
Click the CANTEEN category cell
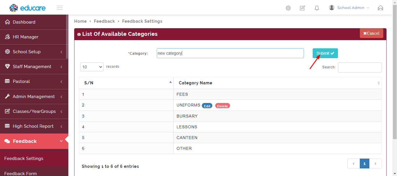coord(277,138)
